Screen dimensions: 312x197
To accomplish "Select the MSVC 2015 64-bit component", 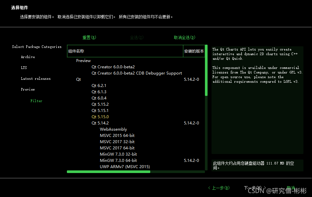I will click(x=117, y=136).
